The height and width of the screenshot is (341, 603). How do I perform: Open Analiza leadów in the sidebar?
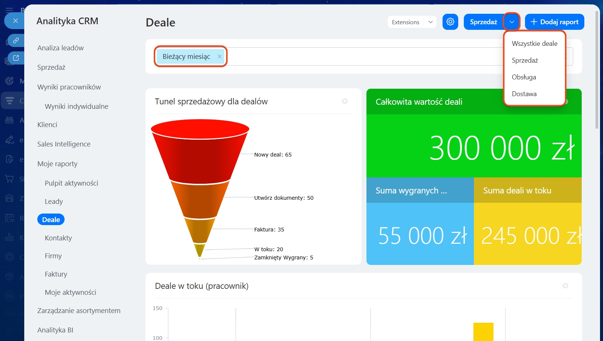[x=60, y=48]
